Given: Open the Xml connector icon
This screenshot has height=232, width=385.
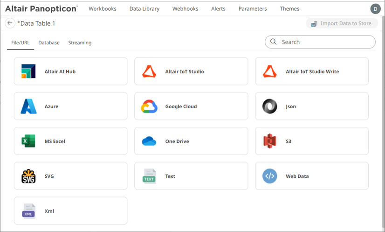Looking at the screenshot, I should pyautogui.click(x=28, y=211).
